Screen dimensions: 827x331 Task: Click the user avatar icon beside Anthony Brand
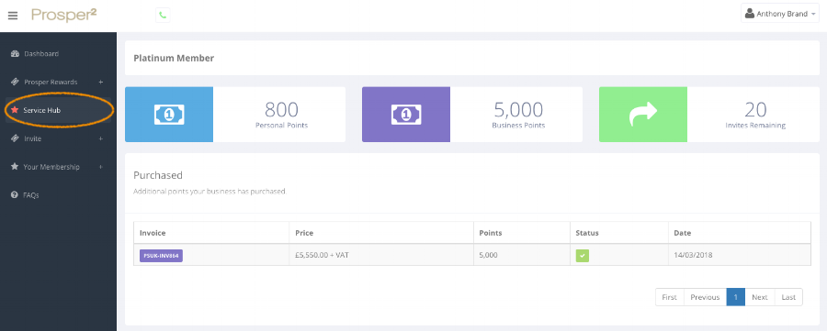750,14
